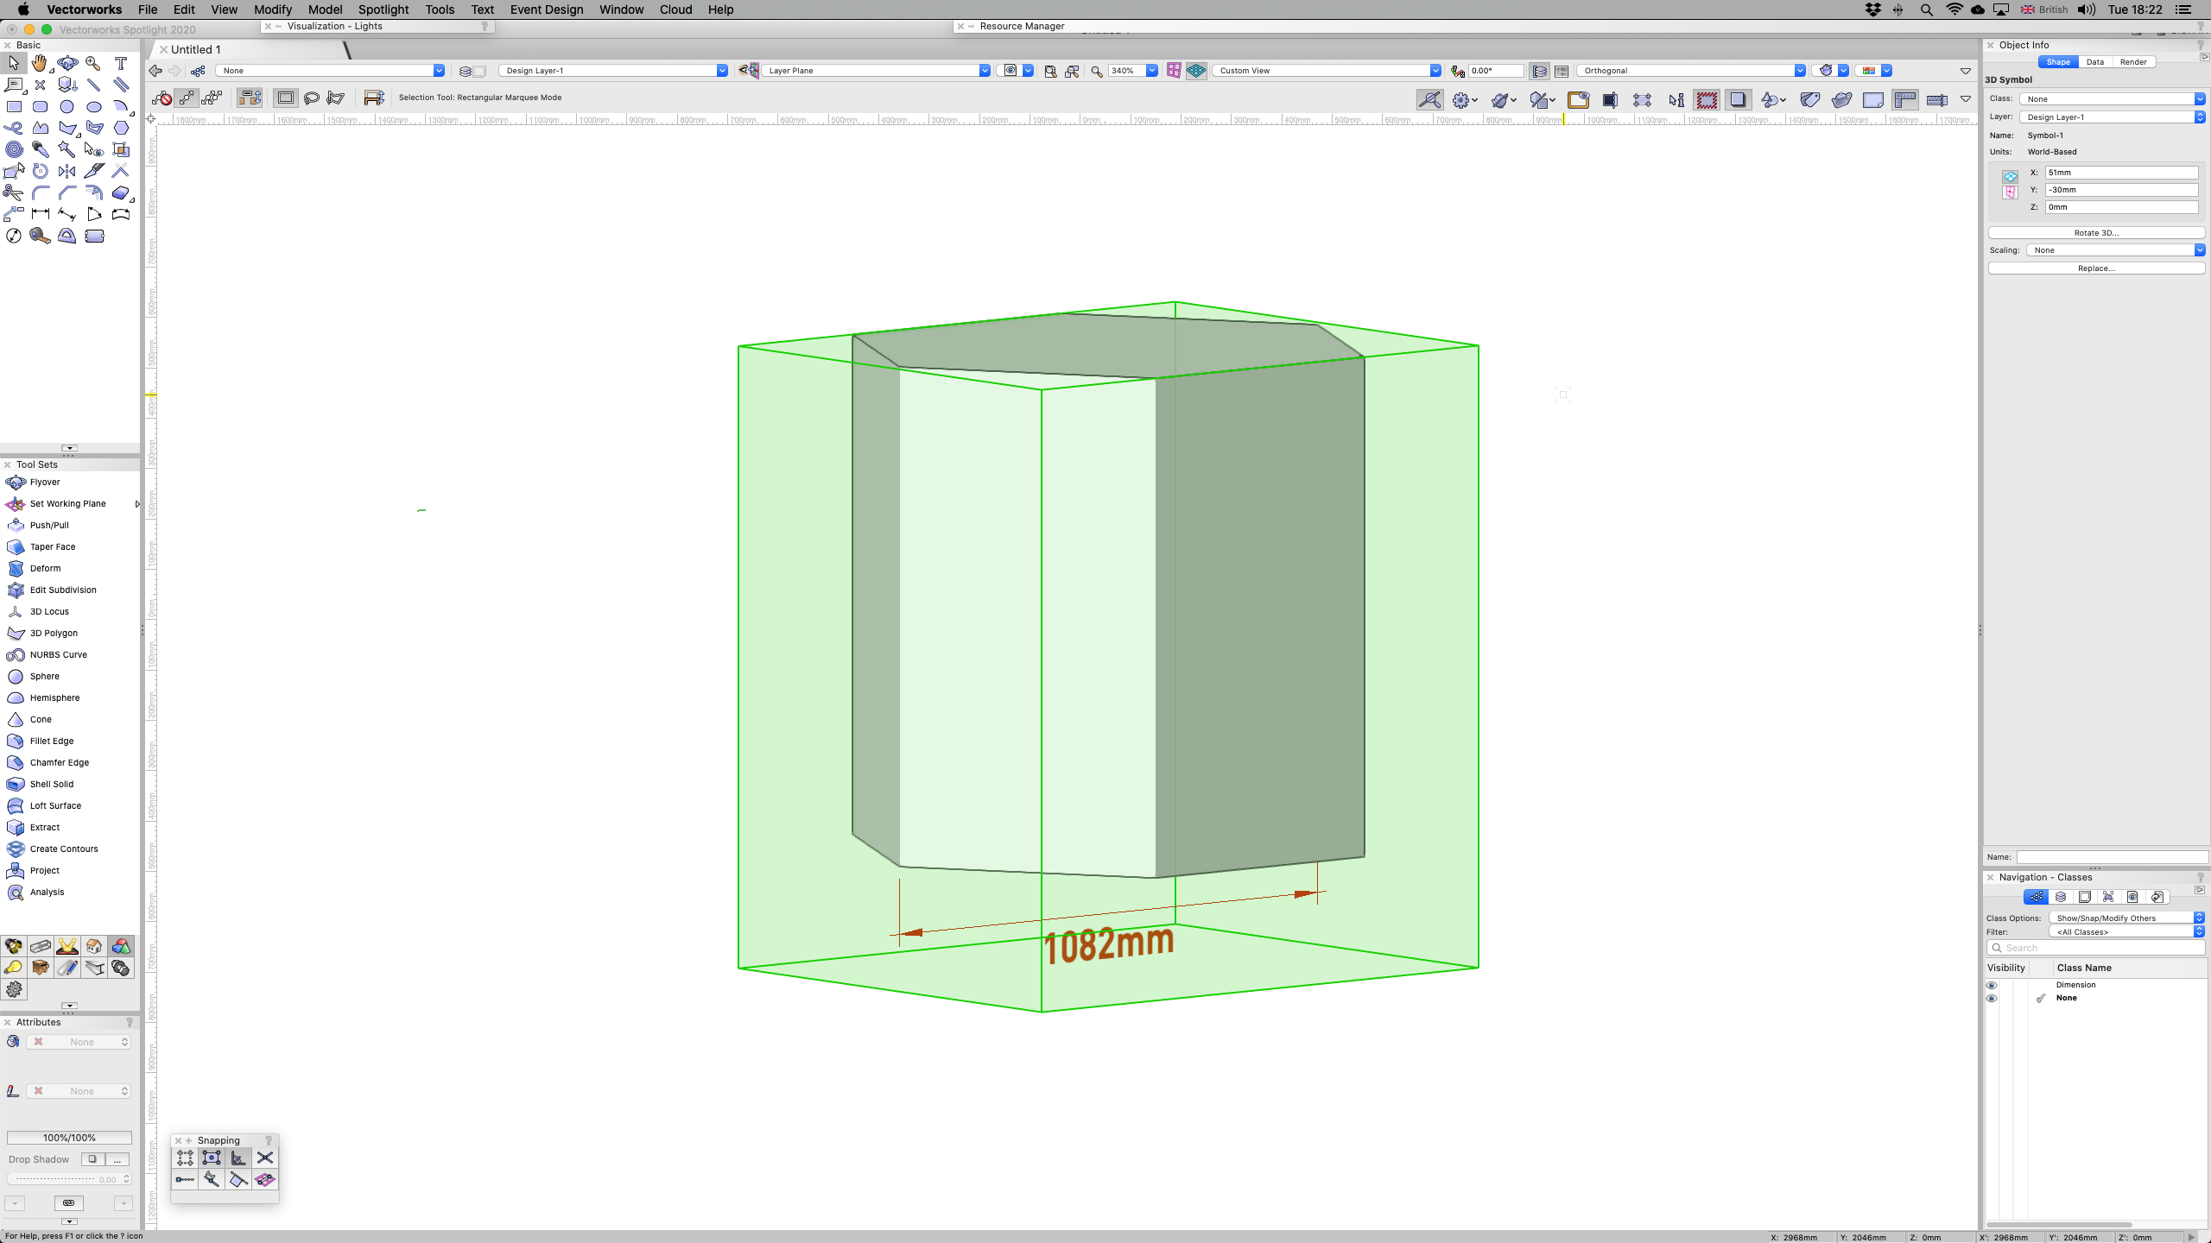Select the Chamfer Edge tool
Image resolution: width=2211 pixels, height=1243 pixels.
coord(59,762)
